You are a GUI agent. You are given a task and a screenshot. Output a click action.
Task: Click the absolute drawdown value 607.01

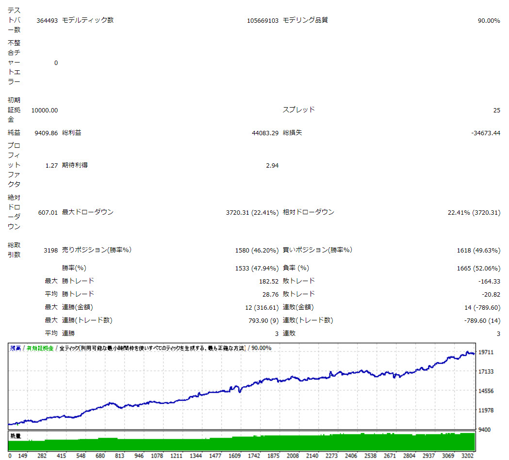(x=48, y=212)
